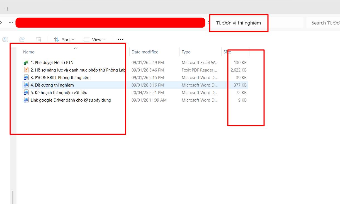Open the Sort dropdown

(x=64, y=40)
